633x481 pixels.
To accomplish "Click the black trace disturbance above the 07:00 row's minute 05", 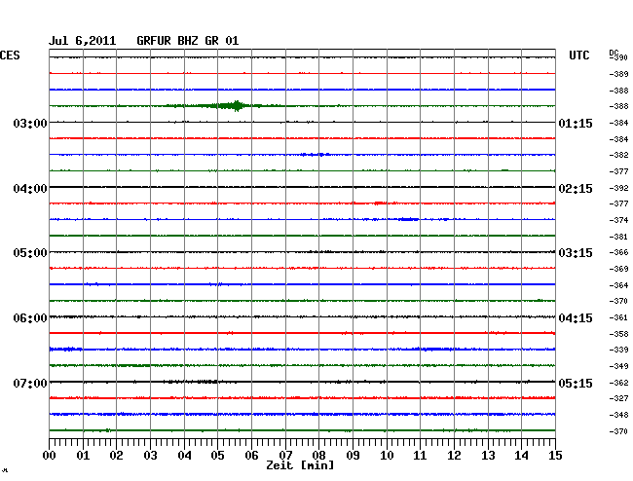I will [191, 382].
